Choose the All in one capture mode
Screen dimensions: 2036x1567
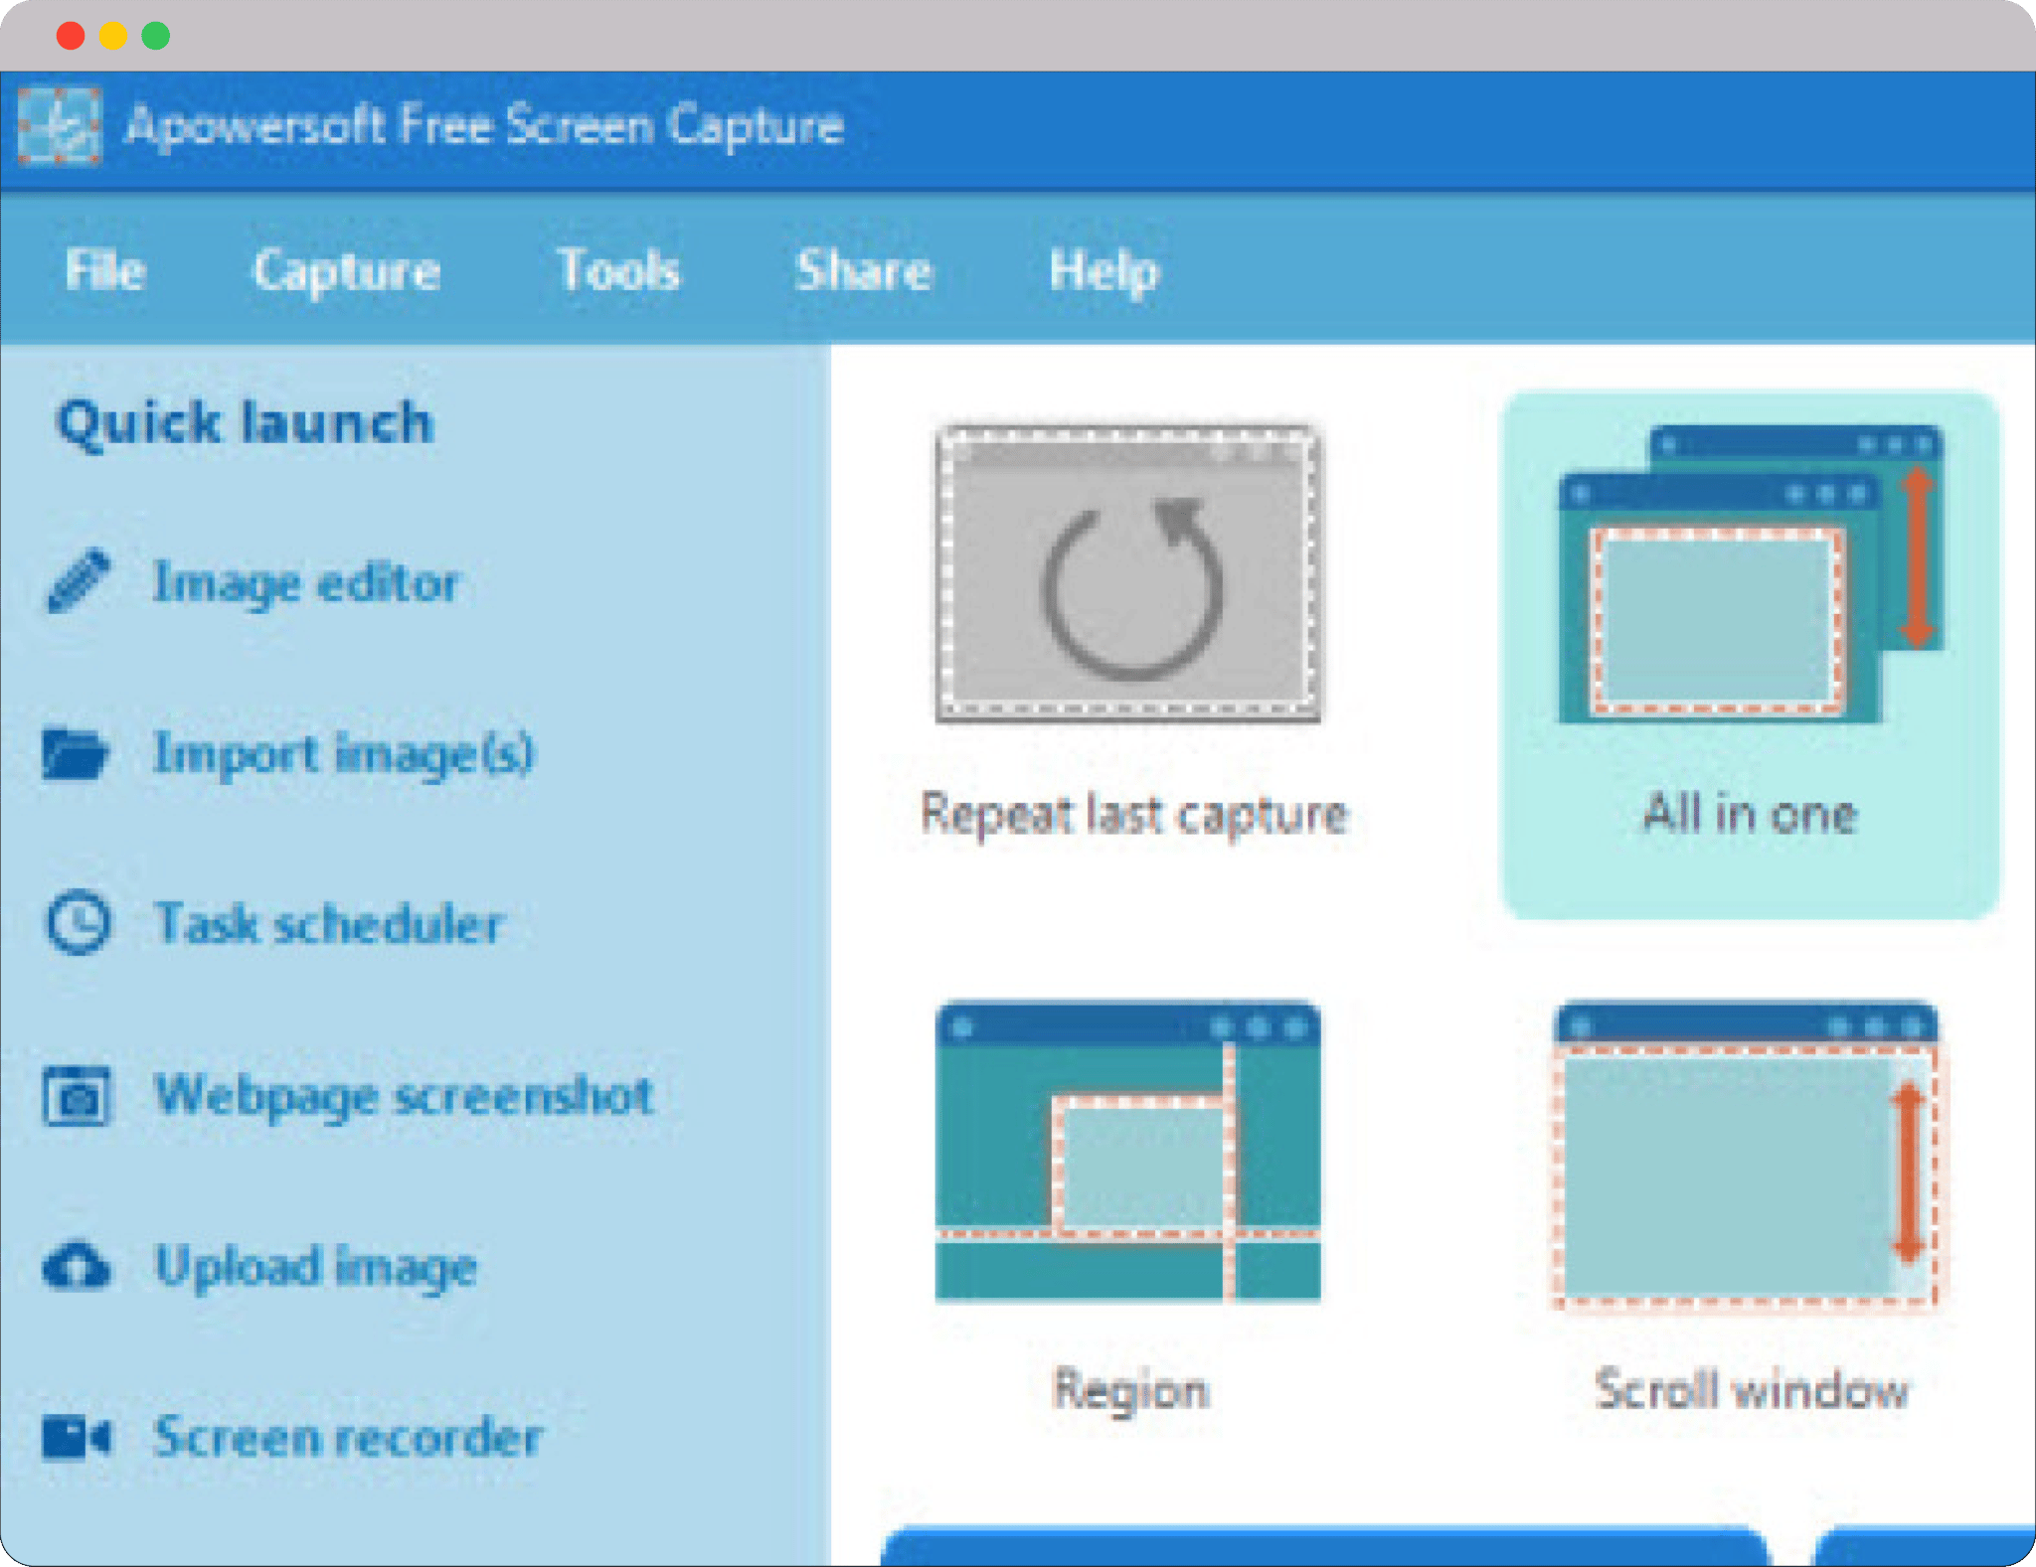tap(1750, 574)
